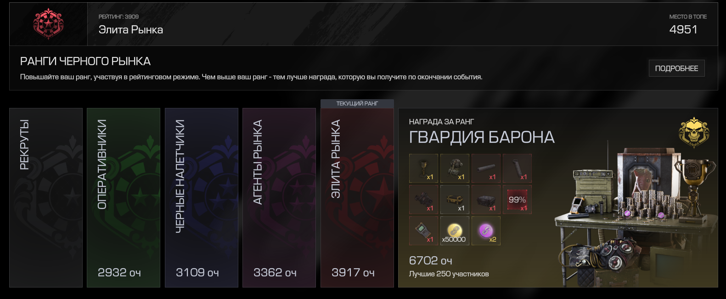The width and height of the screenshot is (726, 299).
Task: Click the horizontal suppressor reward item
Action: (486, 169)
